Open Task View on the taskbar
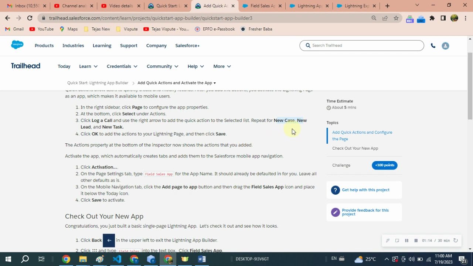 point(41,259)
